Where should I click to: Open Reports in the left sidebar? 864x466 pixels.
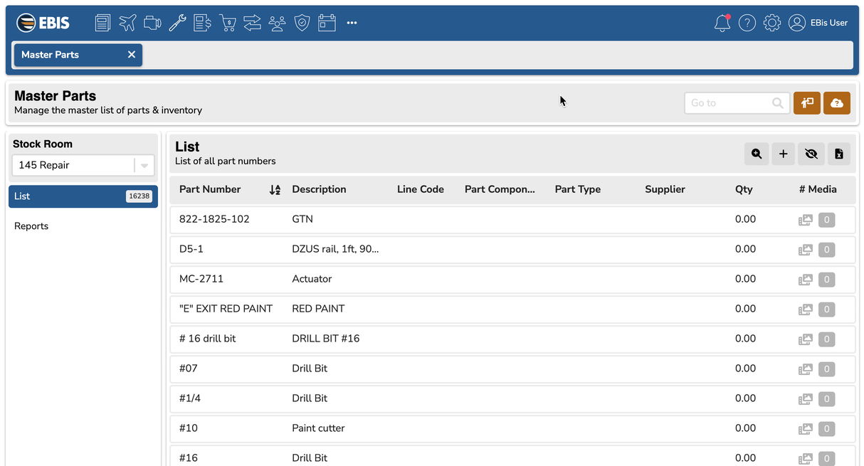[31, 226]
